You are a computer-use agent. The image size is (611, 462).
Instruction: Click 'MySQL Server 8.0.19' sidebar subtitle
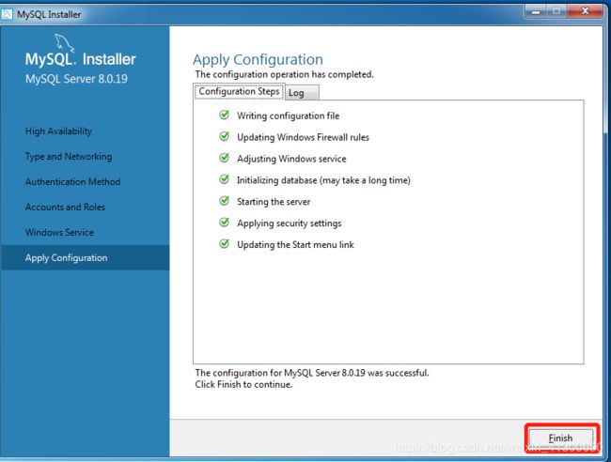pos(76,79)
